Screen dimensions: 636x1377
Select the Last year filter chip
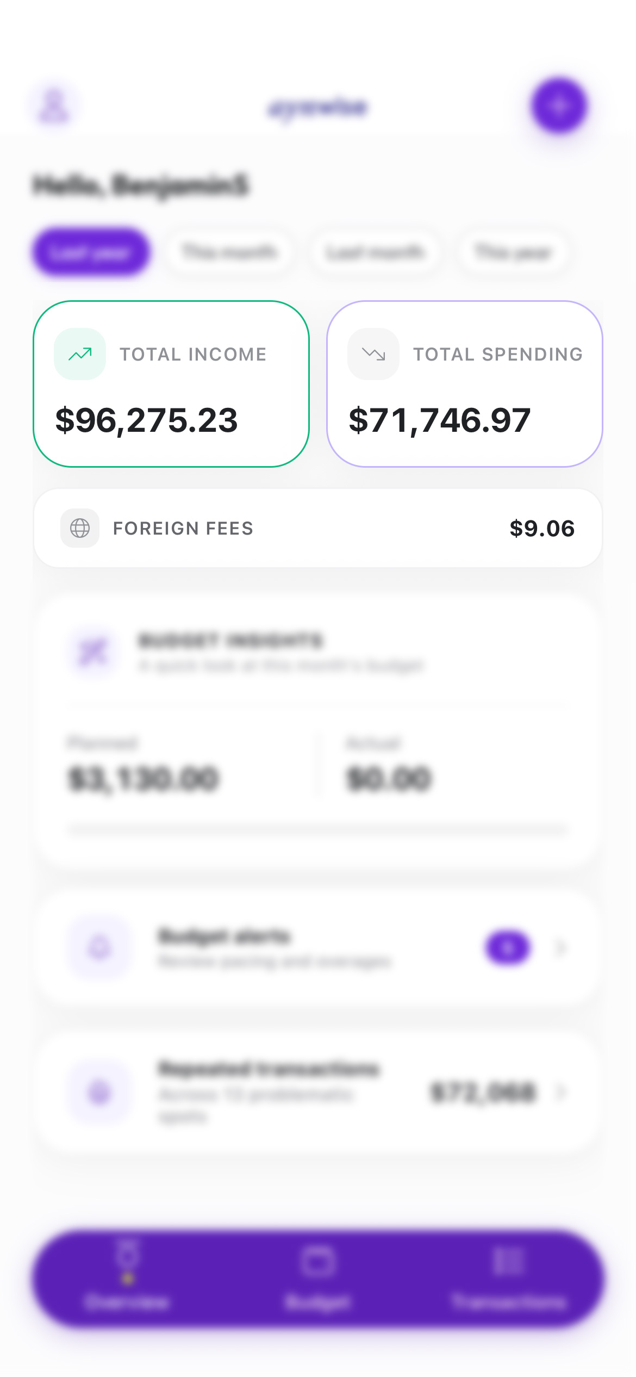(91, 252)
